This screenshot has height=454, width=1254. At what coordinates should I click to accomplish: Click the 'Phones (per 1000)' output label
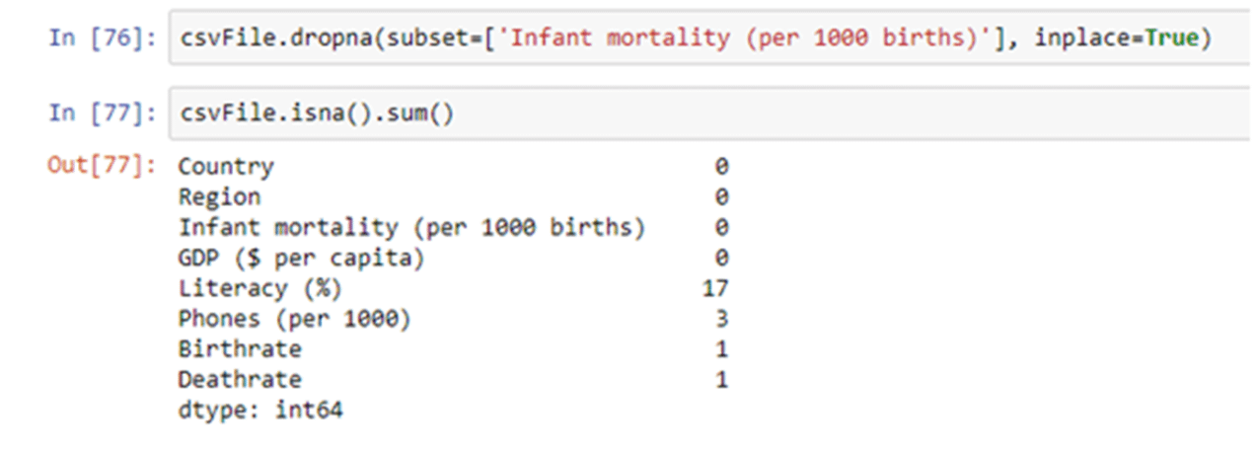click(294, 319)
